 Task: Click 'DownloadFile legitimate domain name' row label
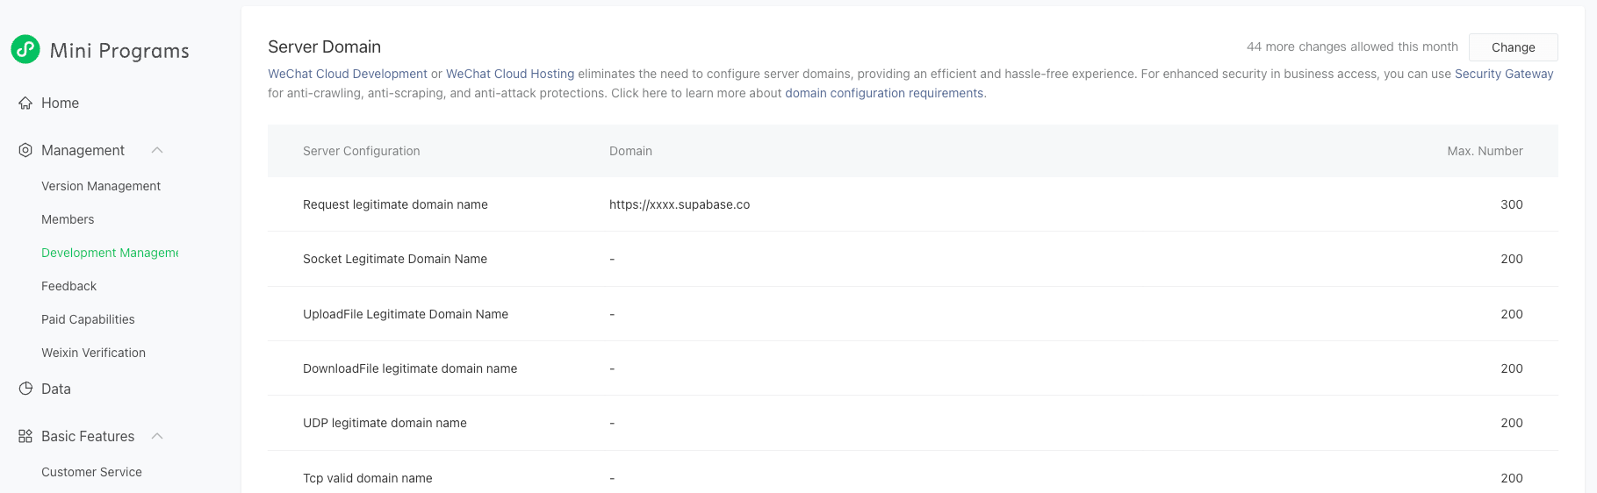click(410, 368)
